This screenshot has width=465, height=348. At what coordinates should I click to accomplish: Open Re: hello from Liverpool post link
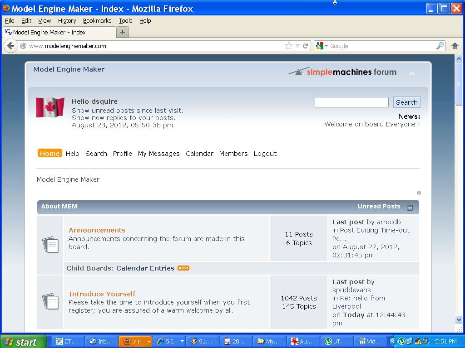(x=359, y=302)
